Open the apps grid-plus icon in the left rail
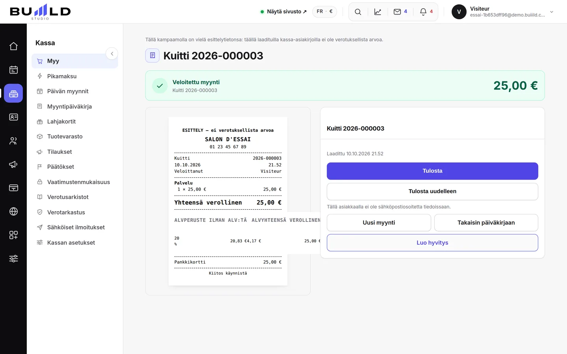The image size is (567, 354). point(13,235)
